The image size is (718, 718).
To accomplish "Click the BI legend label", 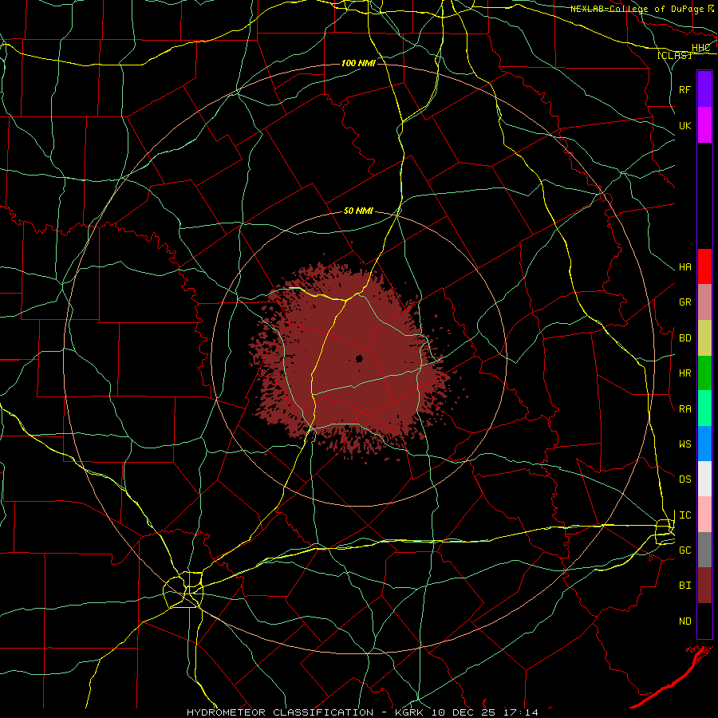I will (685, 586).
